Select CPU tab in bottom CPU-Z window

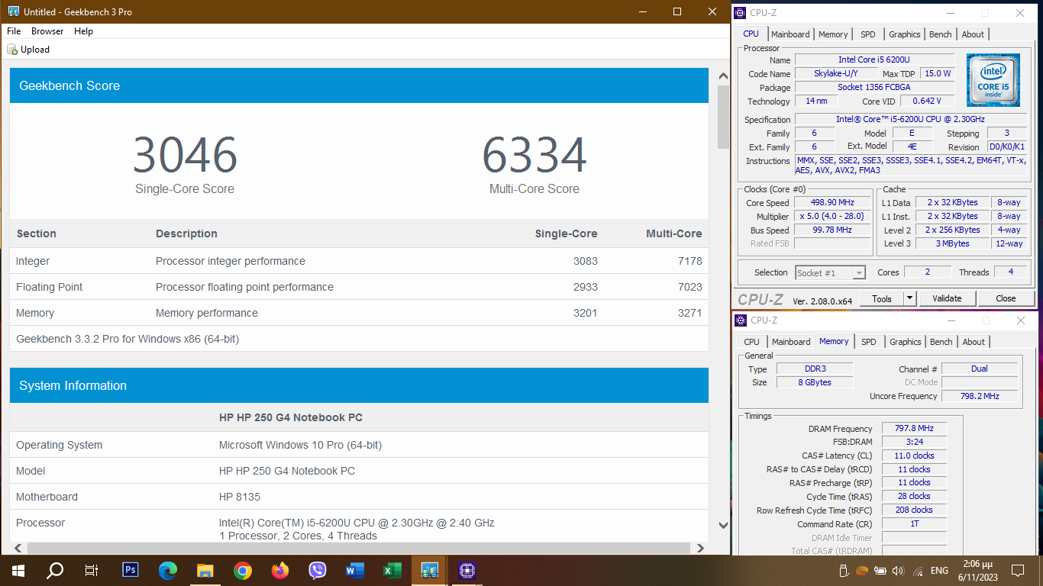point(752,342)
